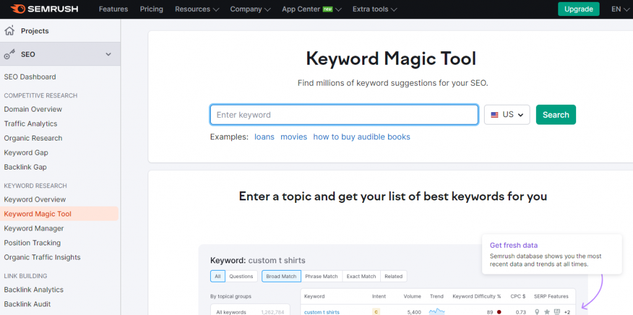Screen dimensions: 633x315
Task: Focus the Enter keyword input field
Action: click(x=344, y=115)
